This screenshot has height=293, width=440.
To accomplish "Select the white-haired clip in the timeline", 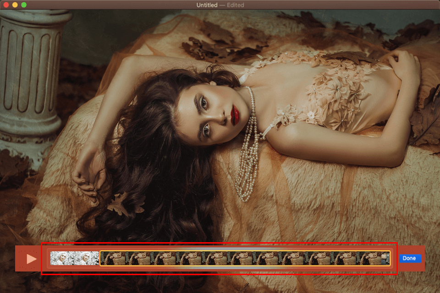I will 75,258.
